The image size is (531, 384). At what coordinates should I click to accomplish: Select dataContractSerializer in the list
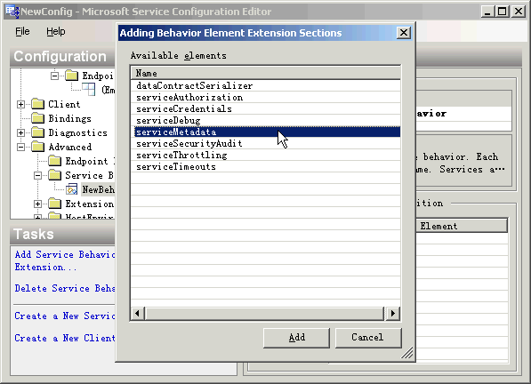265,85
